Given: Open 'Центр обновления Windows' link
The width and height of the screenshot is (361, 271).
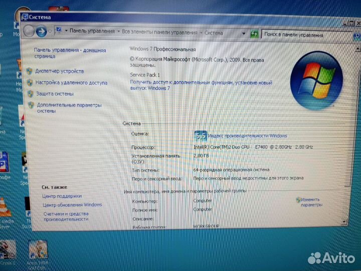Looking at the screenshot, I should [x=72, y=205].
